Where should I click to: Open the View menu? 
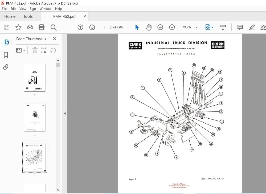[x=23, y=9]
